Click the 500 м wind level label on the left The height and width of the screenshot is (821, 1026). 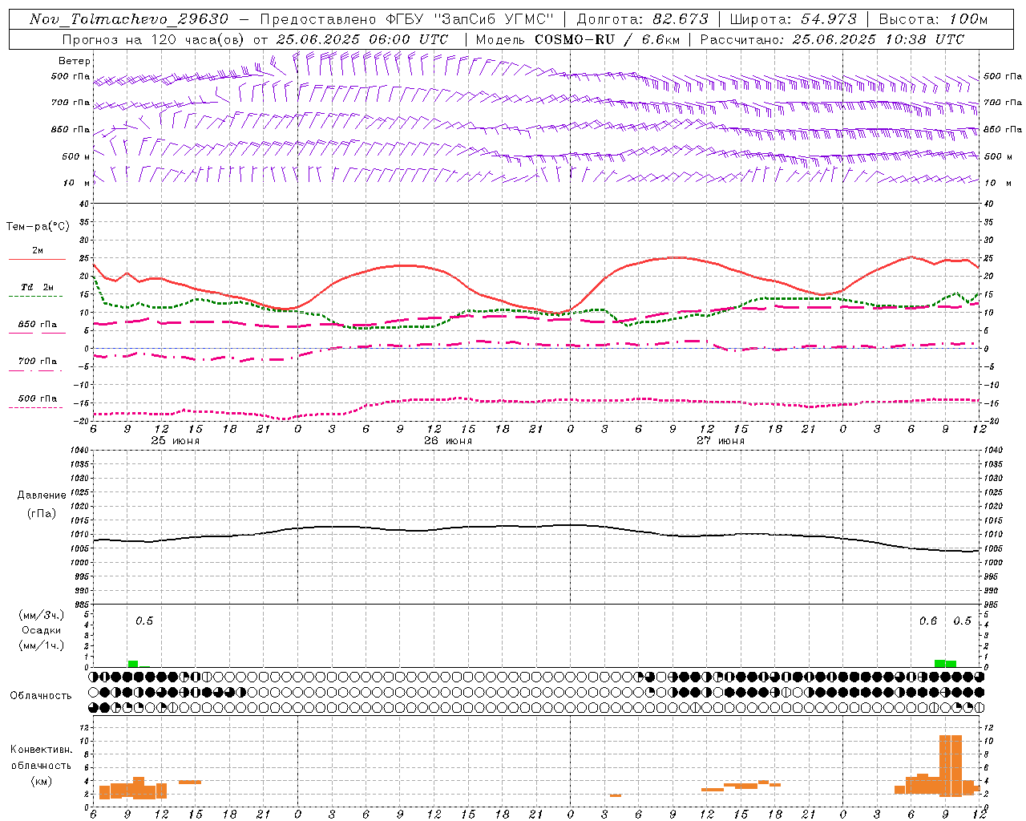[x=76, y=156]
